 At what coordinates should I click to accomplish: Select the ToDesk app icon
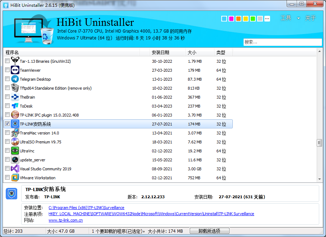[x=15, y=106]
